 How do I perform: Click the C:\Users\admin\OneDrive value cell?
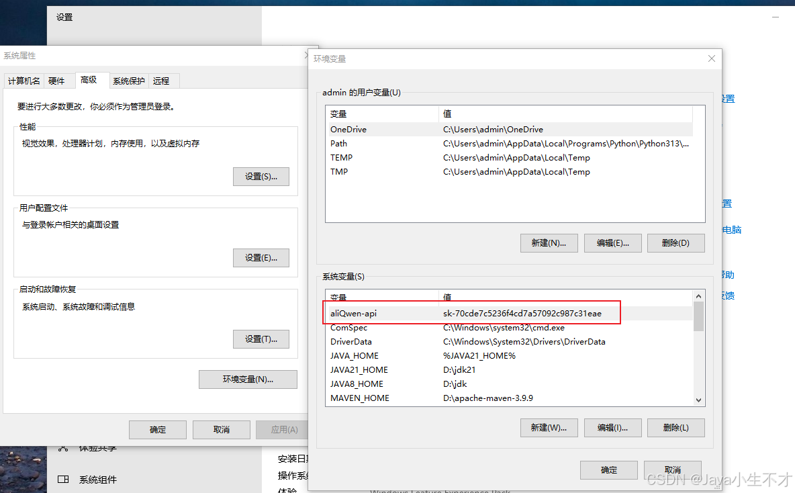(493, 130)
